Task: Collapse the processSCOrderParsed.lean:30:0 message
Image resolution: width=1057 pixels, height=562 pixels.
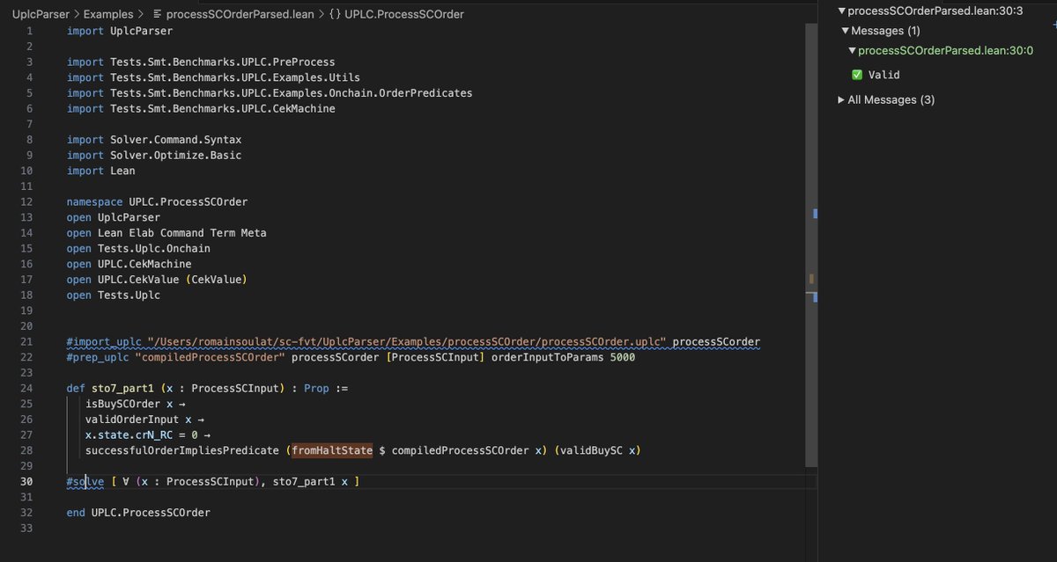Action: tap(853, 50)
